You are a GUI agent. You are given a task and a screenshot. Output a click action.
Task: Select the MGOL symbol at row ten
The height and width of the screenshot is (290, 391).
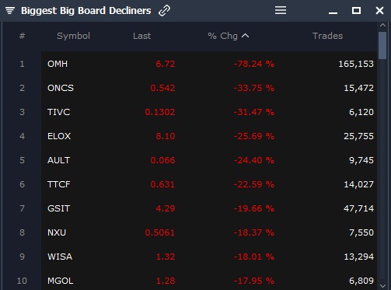point(60,281)
